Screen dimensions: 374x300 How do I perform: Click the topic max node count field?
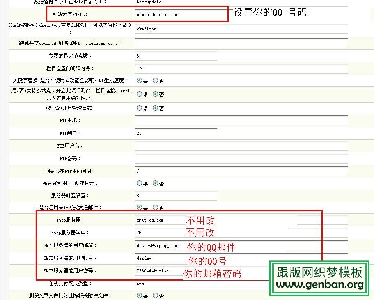[x=176, y=55]
